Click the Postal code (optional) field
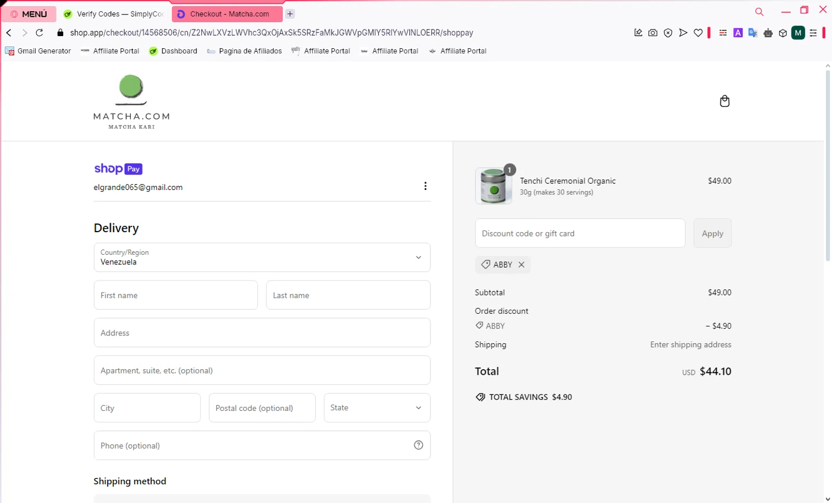 click(262, 408)
